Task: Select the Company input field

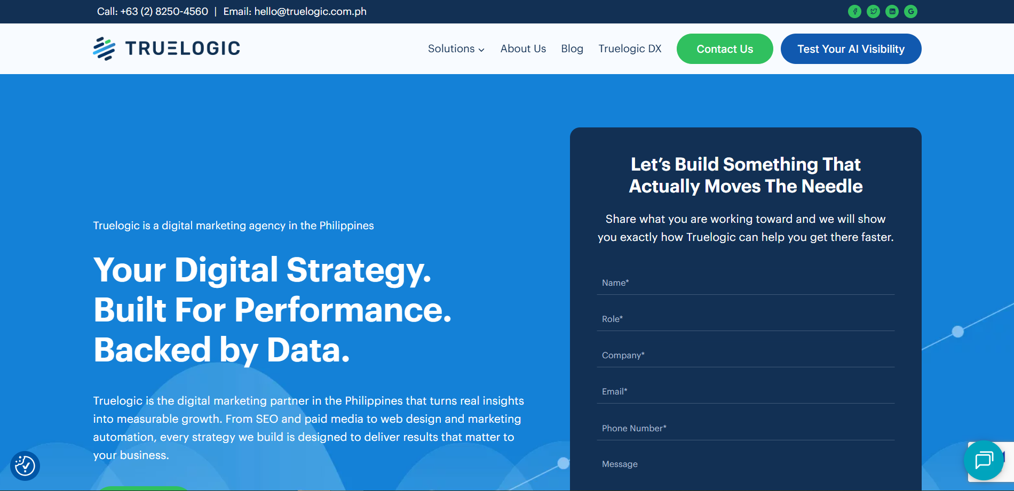Action: click(x=746, y=356)
